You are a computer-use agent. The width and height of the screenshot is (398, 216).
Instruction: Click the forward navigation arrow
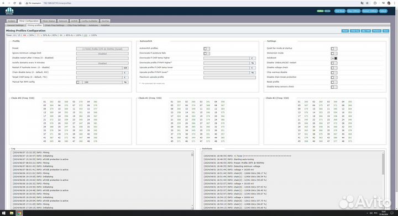tap(9, 3)
